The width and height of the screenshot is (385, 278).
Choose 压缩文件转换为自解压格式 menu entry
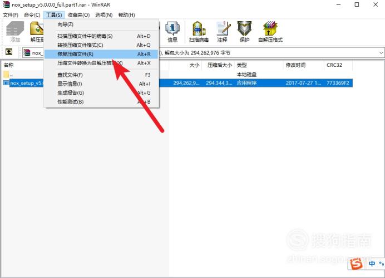tap(101, 63)
